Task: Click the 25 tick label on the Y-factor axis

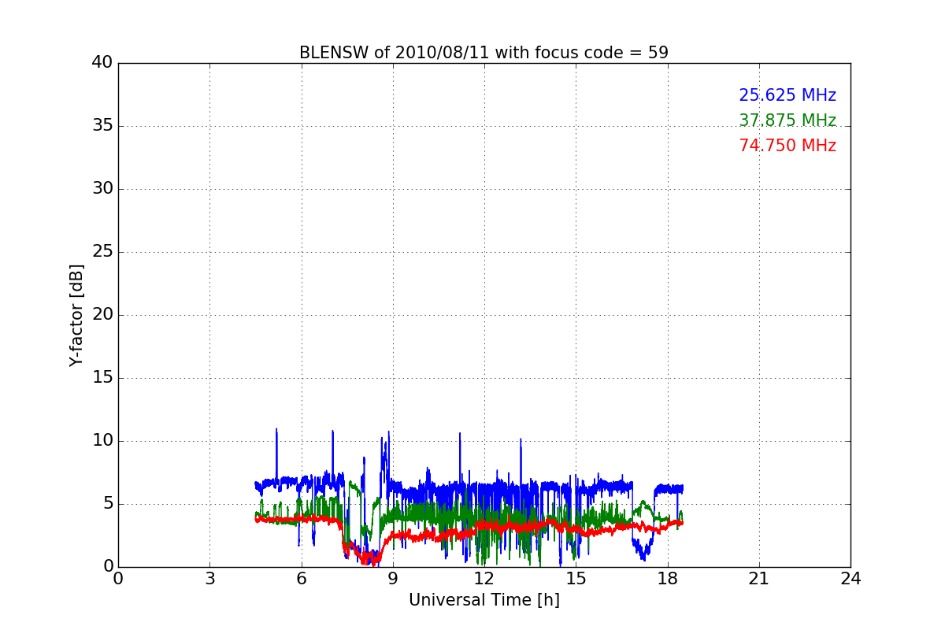Action: coord(102,252)
